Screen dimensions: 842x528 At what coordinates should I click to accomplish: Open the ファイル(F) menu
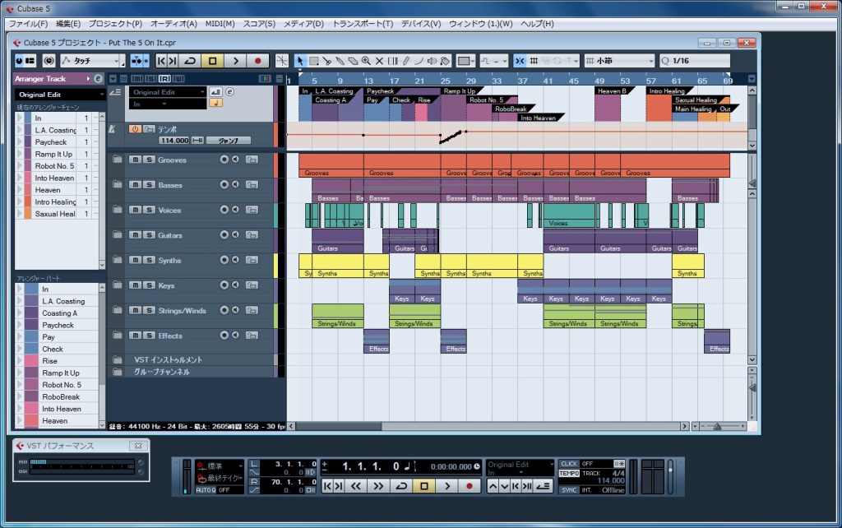(x=28, y=24)
